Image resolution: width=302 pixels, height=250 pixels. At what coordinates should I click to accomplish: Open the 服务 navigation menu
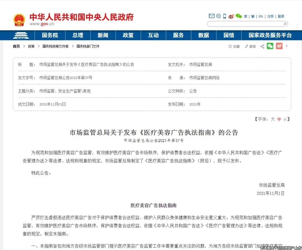[178, 36]
